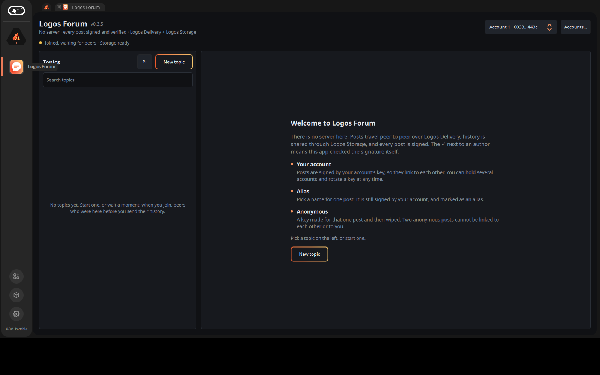
Task: Click the Logos Forum title heading
Action: pos(63,24)
